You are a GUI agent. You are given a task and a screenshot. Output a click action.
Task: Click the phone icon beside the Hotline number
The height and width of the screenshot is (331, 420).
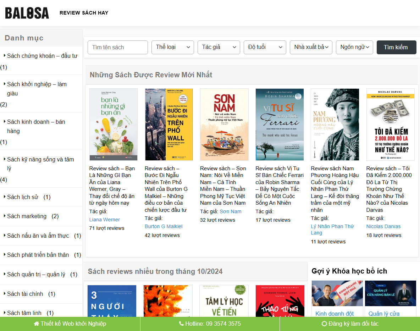coord(181,324)
